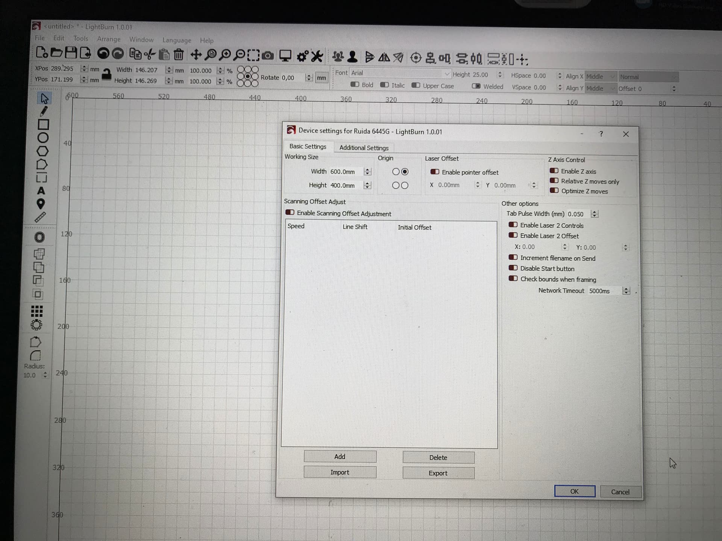This screenshot has height=541, width=722.
Task: Toggle Enable pointer offset switch
Action: (435, 172)
